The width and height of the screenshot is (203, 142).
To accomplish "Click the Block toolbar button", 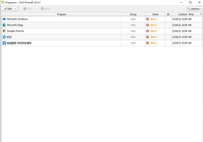I will (x=45, y=9).
